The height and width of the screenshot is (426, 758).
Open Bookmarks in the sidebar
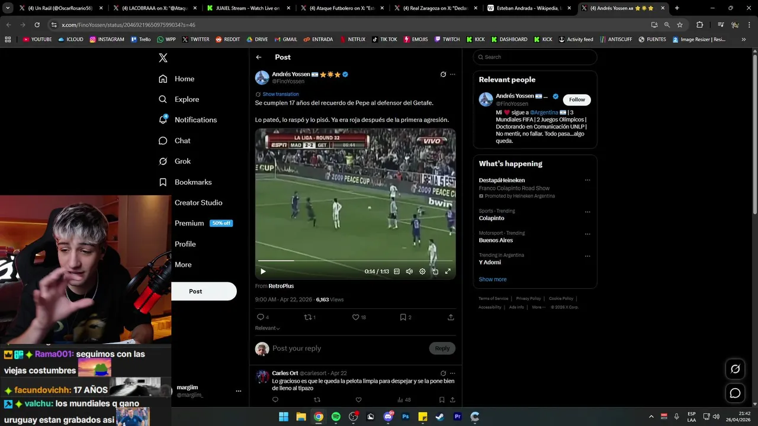tap(185, 182)
